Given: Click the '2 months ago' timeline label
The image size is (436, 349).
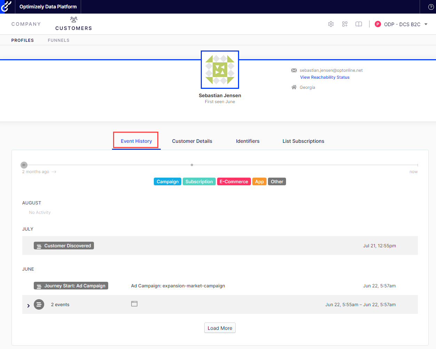Looking at the screenshot, I should pyautogui.click(x=36, y=172).
